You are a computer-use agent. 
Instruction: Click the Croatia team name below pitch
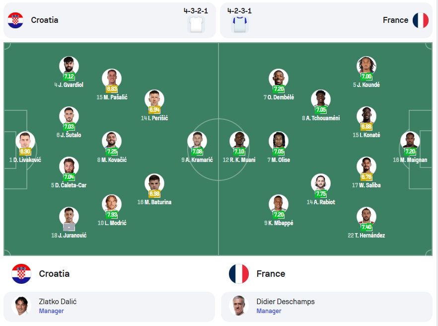[54, 274]
